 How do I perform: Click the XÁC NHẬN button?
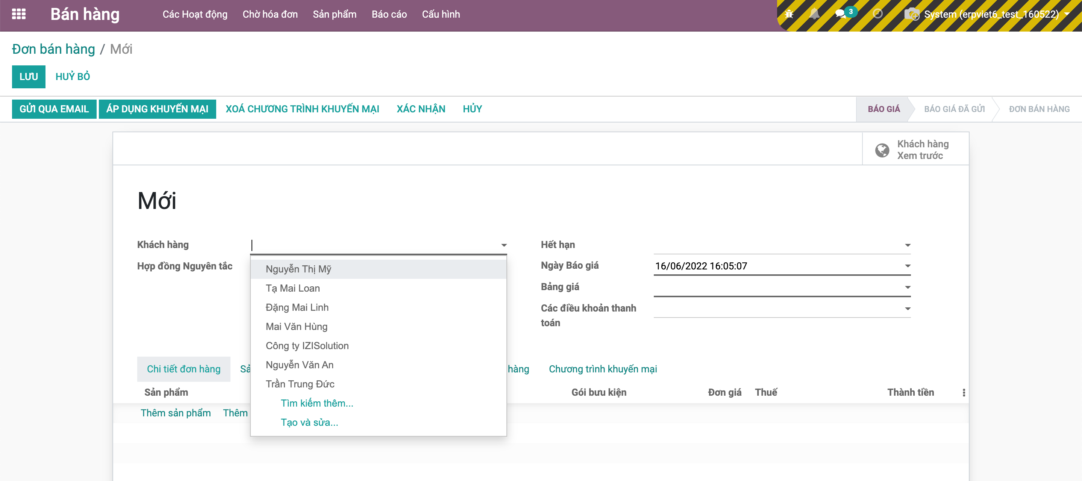421,109
